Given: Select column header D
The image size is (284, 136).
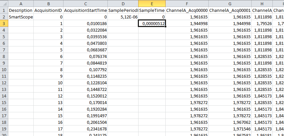Looking at the screenshot, I should [x=123, y=3].
